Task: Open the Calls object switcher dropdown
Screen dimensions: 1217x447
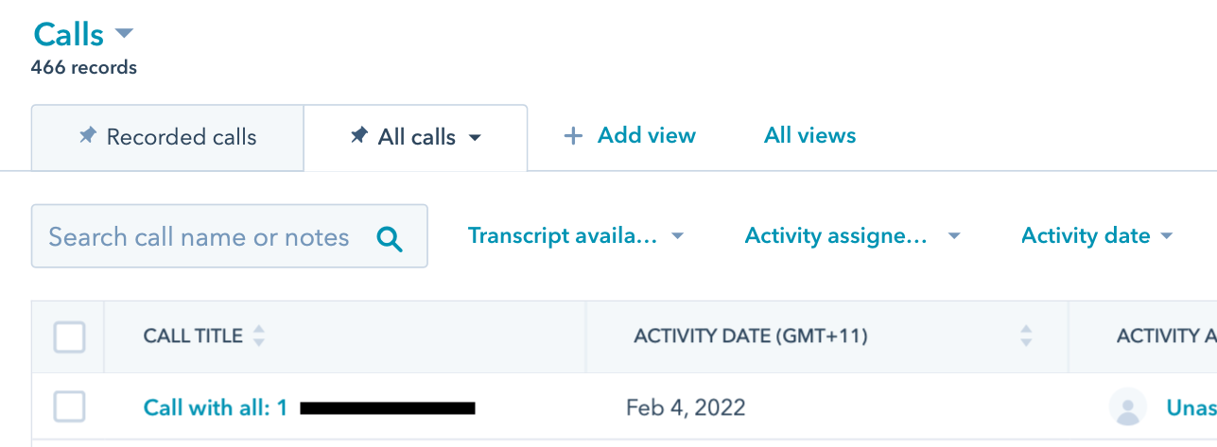Action: point(123,34)
